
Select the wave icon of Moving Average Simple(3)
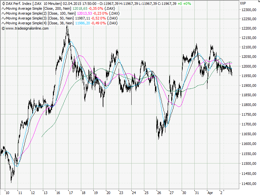3,18
